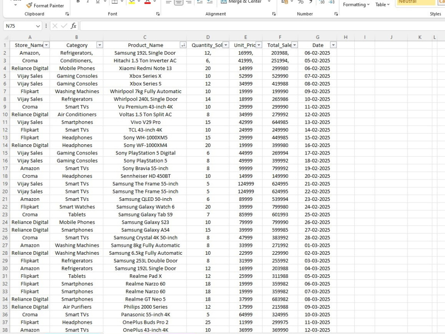Apply Percent Style
The image size is (445, 334).
tap(300, 2)
